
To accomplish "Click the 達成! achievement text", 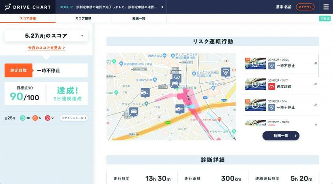I will click(x=68, y=91).
